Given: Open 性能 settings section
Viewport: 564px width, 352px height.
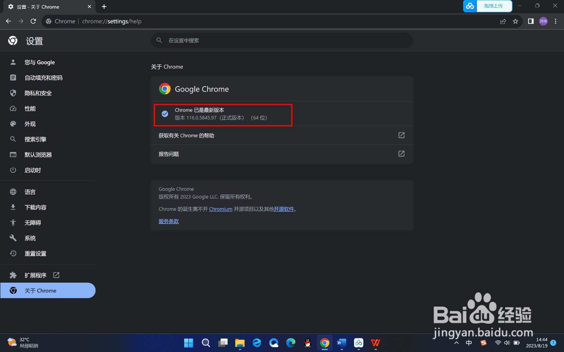Looking at the screenshot, I should [48, 108].
